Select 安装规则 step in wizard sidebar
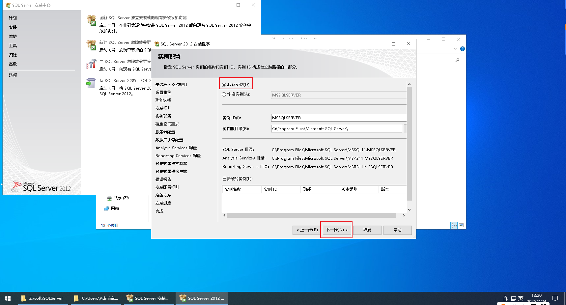 (163, 108)
